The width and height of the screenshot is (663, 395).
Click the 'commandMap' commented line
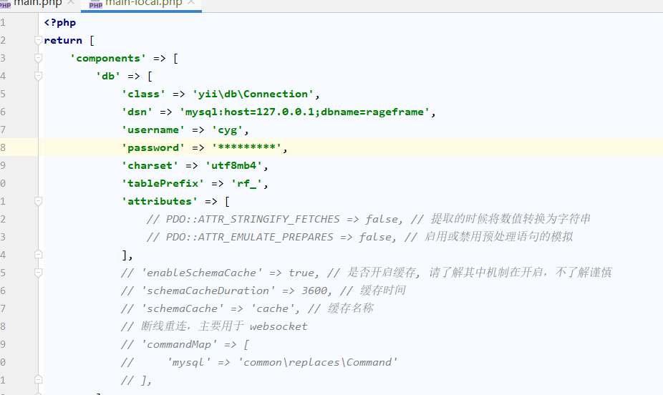tap(185, 344)
